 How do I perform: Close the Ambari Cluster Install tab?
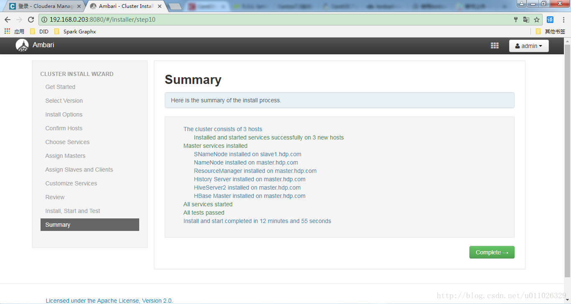click(160, 6)
